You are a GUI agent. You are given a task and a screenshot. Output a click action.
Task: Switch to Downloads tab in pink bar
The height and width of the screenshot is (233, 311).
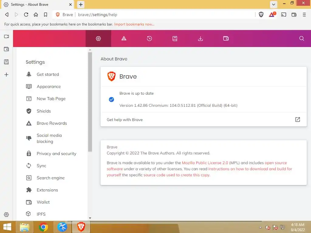tap(200, 39)
